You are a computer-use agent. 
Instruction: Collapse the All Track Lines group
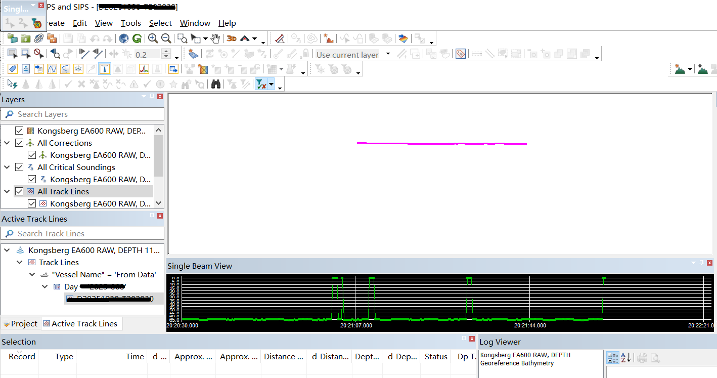click(x=7, y=191)
